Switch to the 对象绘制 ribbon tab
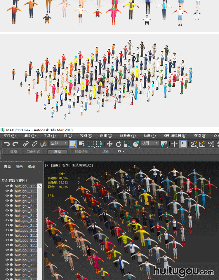The image size is (219, 280). pos(81,152)
